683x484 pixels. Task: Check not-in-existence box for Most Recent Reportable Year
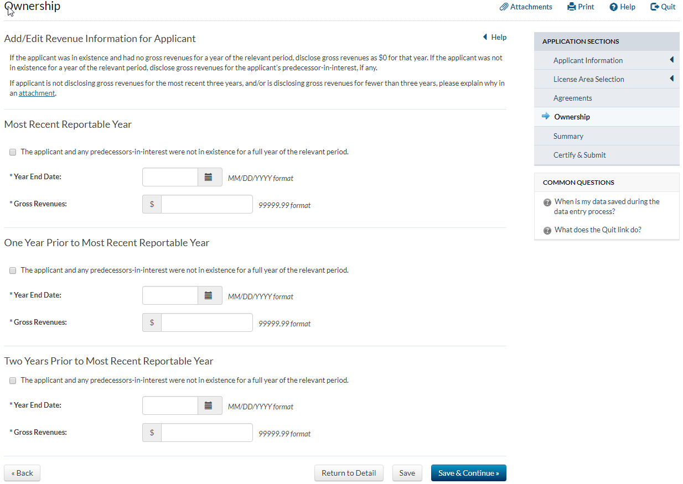[13, 152]
